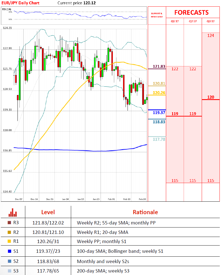Click the Q3 17 forecast high 124
222x275 pixels.
(x=211, y=36)
